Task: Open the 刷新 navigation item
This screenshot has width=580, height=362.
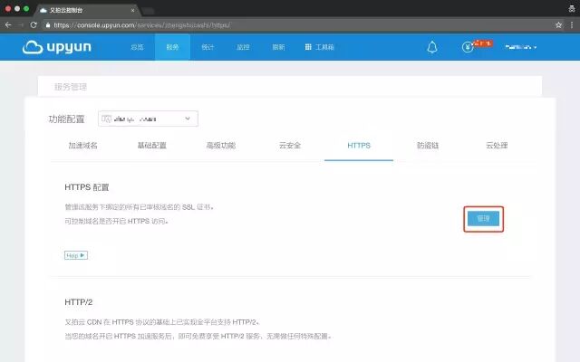Action: pos(278,47)
